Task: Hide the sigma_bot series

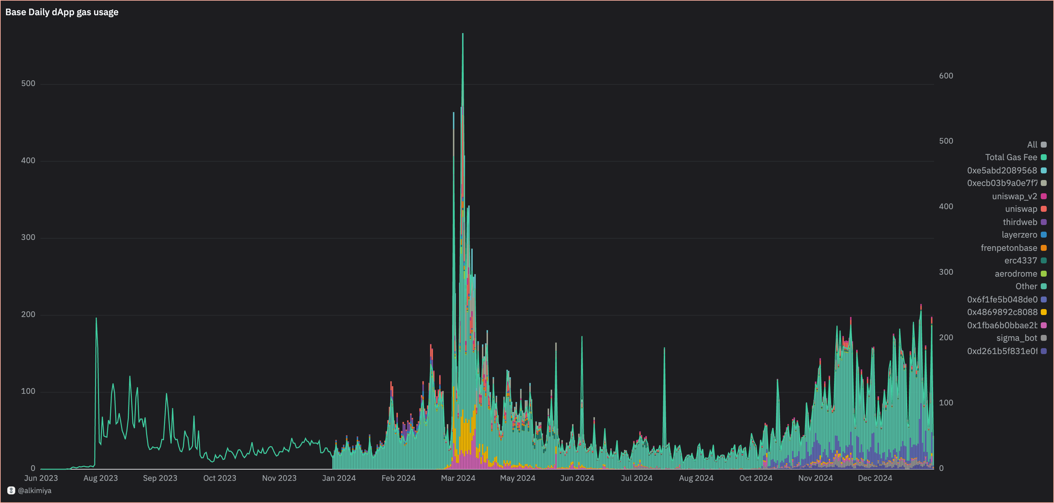Action: coord(1016,338)
